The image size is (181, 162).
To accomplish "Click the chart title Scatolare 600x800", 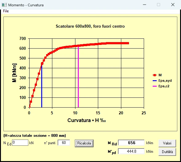I will click(90, 26).
